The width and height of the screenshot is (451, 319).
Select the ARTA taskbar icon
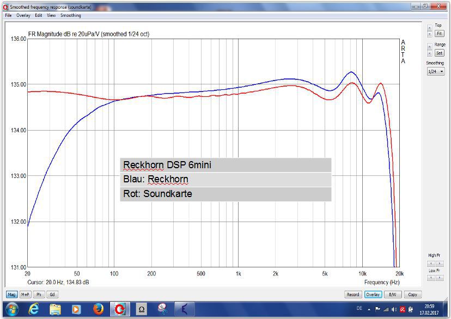(x=120, y=310)
